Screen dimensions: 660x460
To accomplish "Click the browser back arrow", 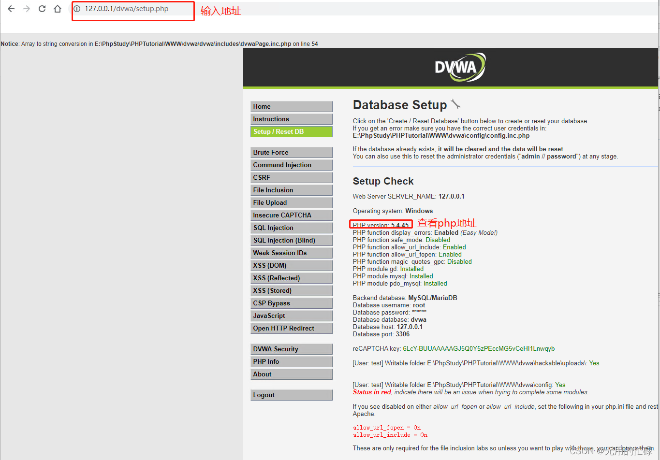I will pyautogui.click(x=11, y=9).
